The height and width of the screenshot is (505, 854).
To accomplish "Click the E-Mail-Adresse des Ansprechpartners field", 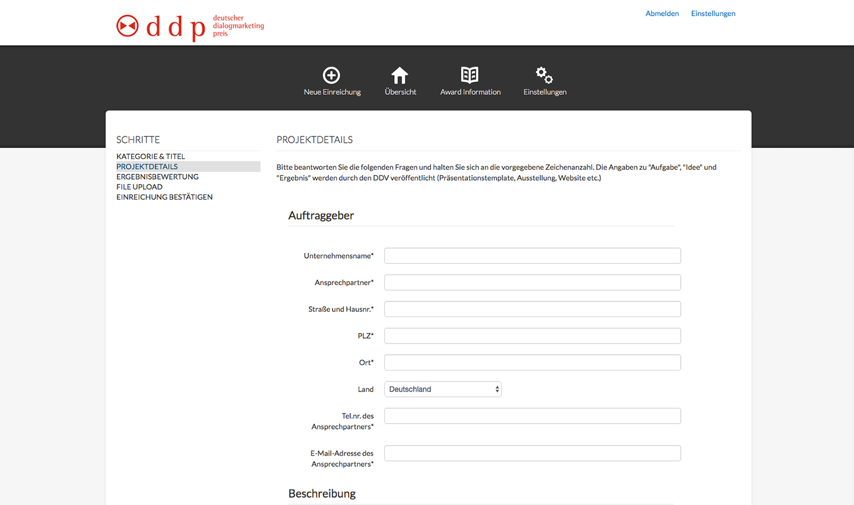I will point(532,454).
